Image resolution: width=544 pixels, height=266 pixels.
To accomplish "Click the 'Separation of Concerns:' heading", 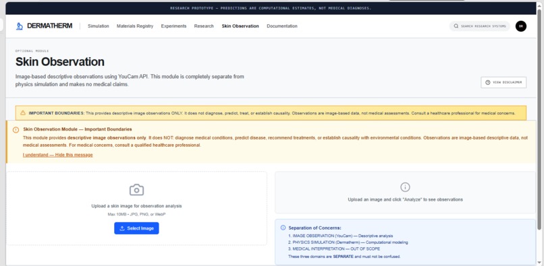I will click(x=315, y=228).
